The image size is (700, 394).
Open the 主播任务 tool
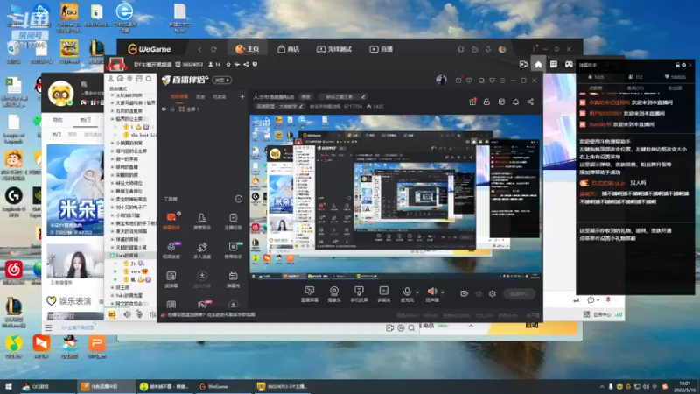tap(233, 222)
